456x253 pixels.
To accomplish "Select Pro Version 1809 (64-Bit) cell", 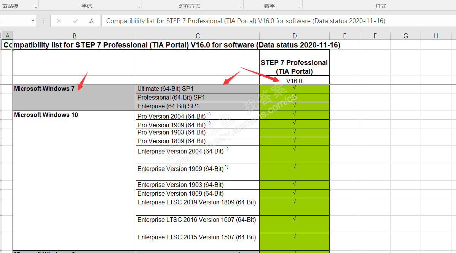I will (x=198, y=141).
